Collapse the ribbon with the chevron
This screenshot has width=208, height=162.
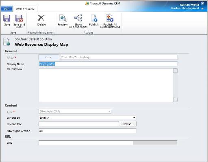coord(202,9)
